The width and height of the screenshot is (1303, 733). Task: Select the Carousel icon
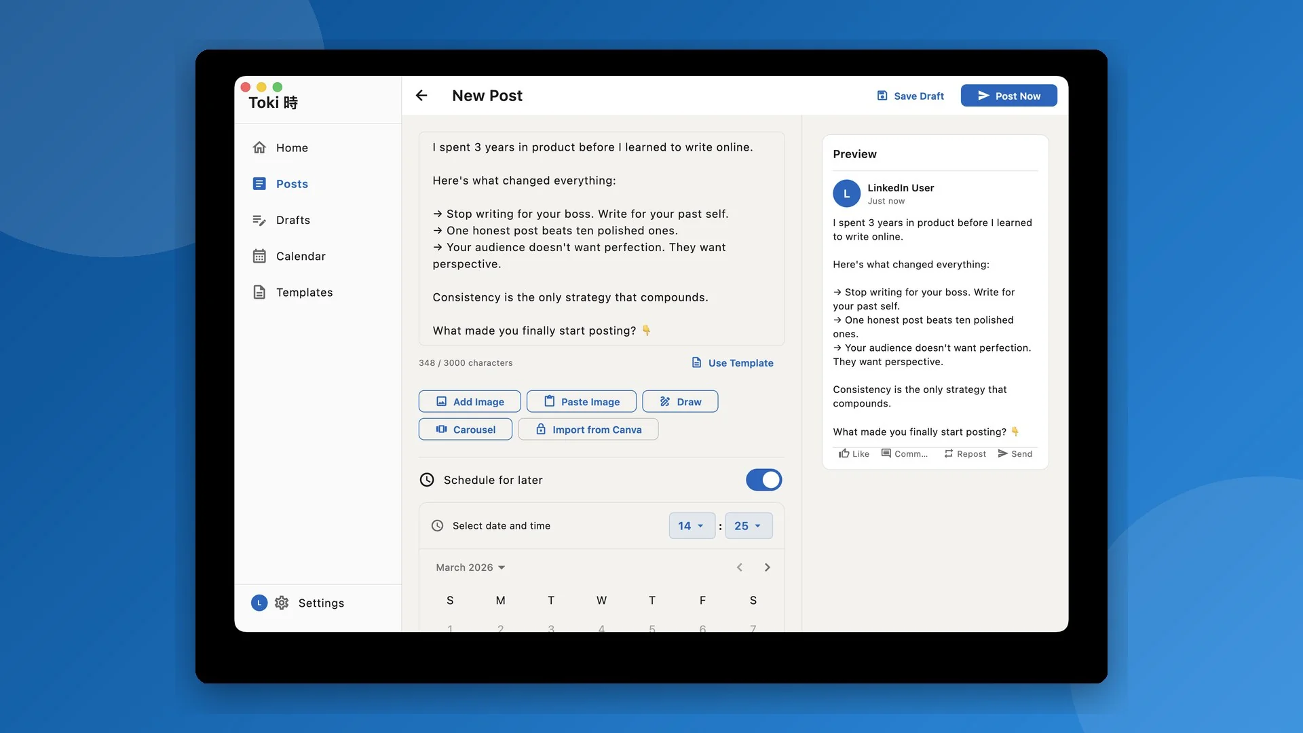[442, 429]
